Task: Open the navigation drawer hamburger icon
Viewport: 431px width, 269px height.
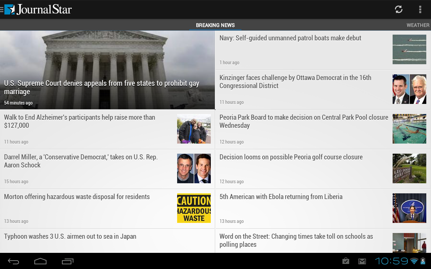Action: (2, 9)
